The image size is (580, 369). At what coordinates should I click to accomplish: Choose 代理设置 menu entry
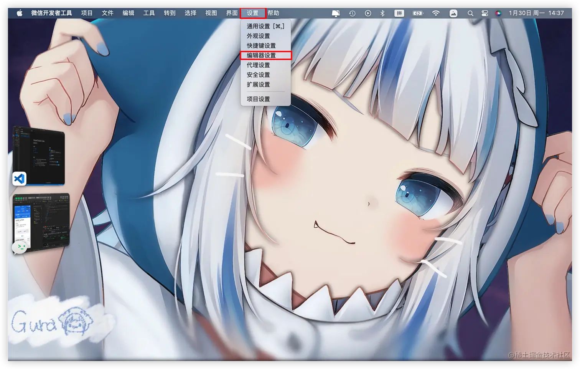265,65
